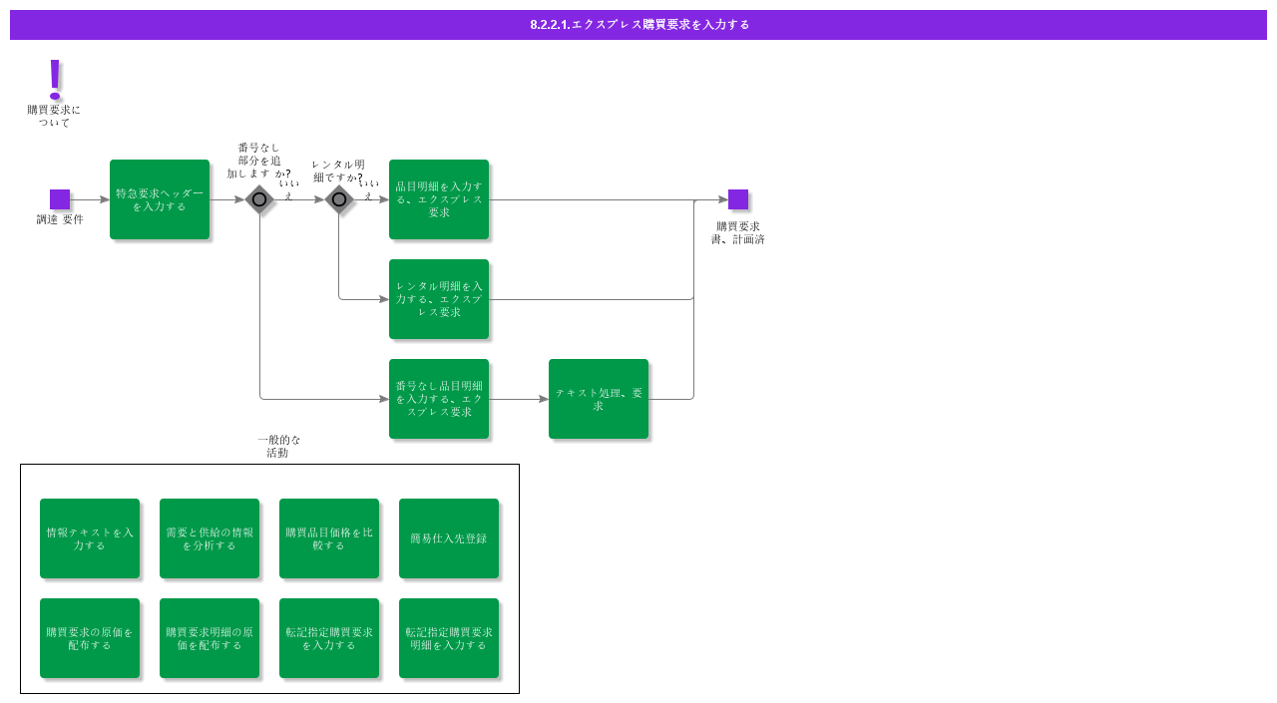
Task: Choose the いいえ branch after レンタル明細ですか
Action: point(369,187)
